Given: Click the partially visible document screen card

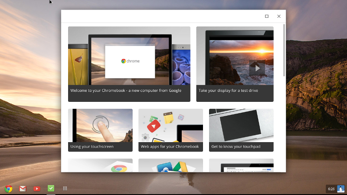Looking at the screenshot, I should (241, 166).
